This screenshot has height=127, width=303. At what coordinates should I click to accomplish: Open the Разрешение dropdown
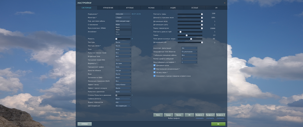point(123,14)
